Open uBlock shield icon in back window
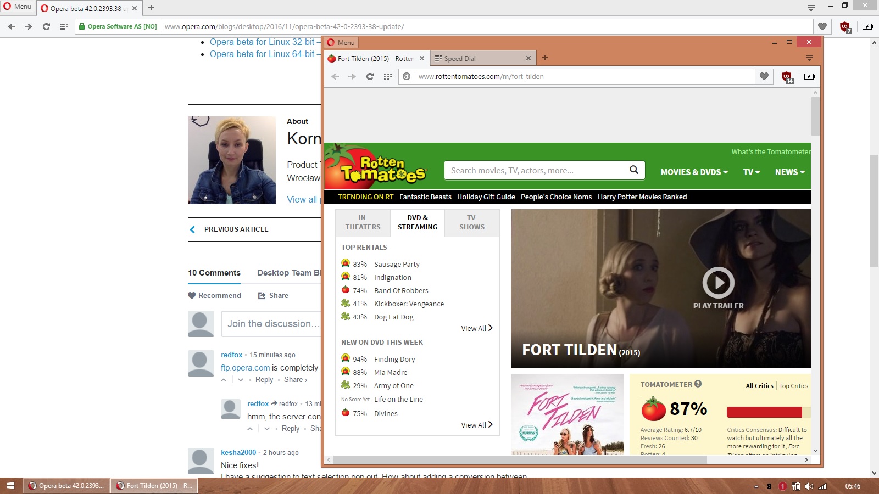Viewport: 879px width, 494px height. tap(846, 27)
